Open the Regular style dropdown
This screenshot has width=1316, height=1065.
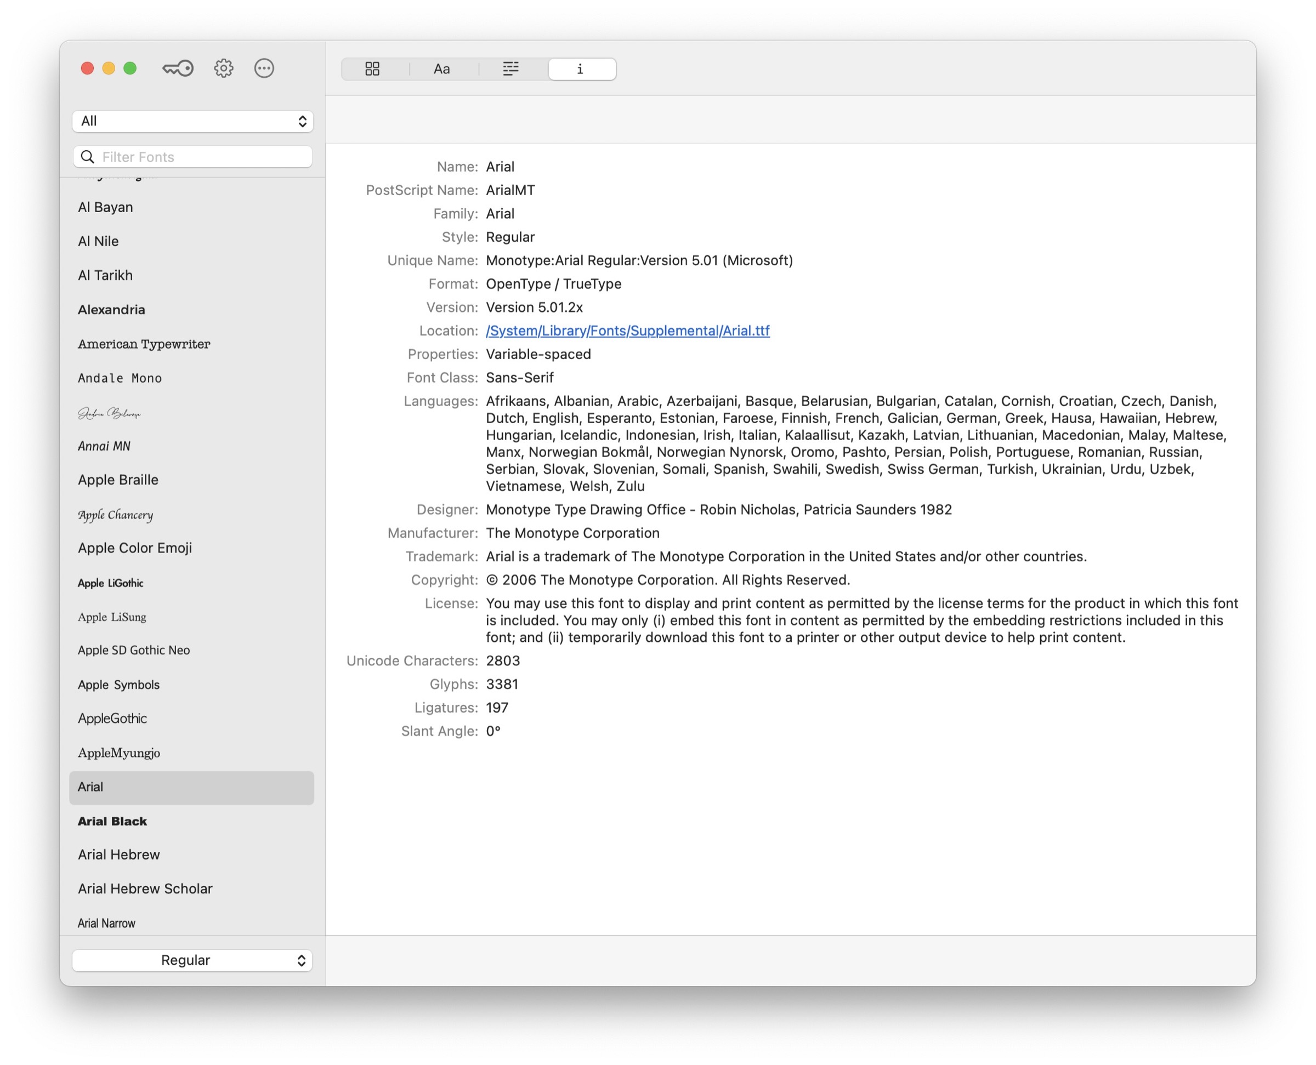click(192, 960)
